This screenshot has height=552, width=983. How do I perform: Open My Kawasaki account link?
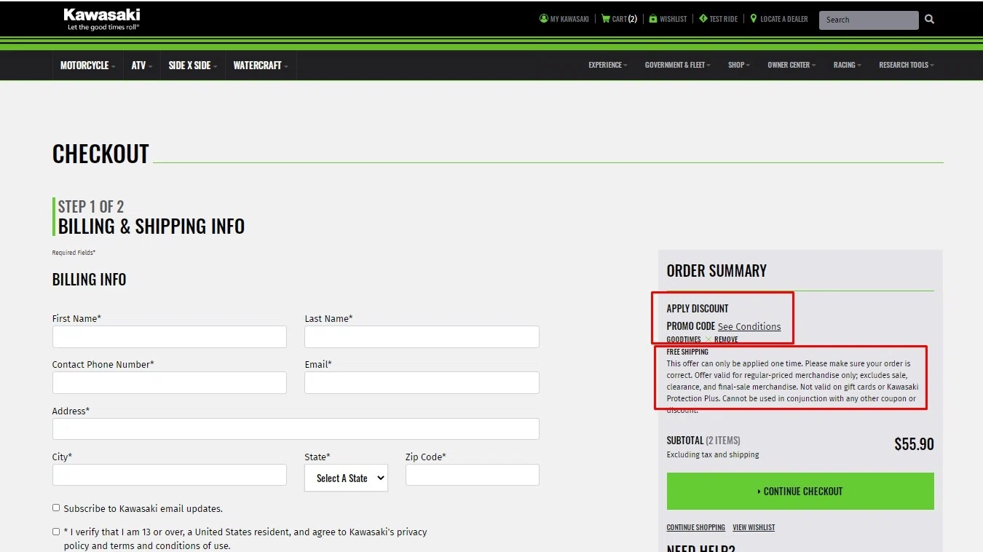point(564,19)
